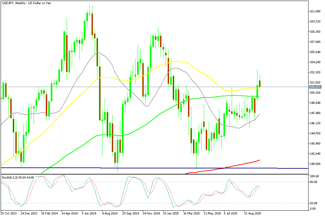This screenshot has height=217, width=325.
Task: Select the dark blue horizontal support line
Action: 127,168
